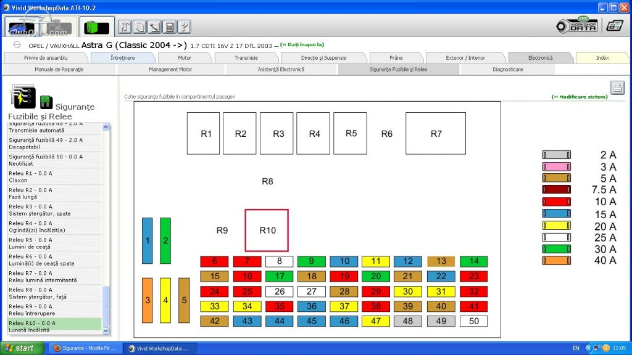Click the blue fuse 22 in the diagram
This screenshot has height=355, width=632.
tap(441, 276)
